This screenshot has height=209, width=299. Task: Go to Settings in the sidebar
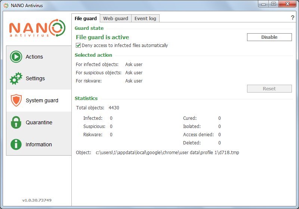[35, 78]
